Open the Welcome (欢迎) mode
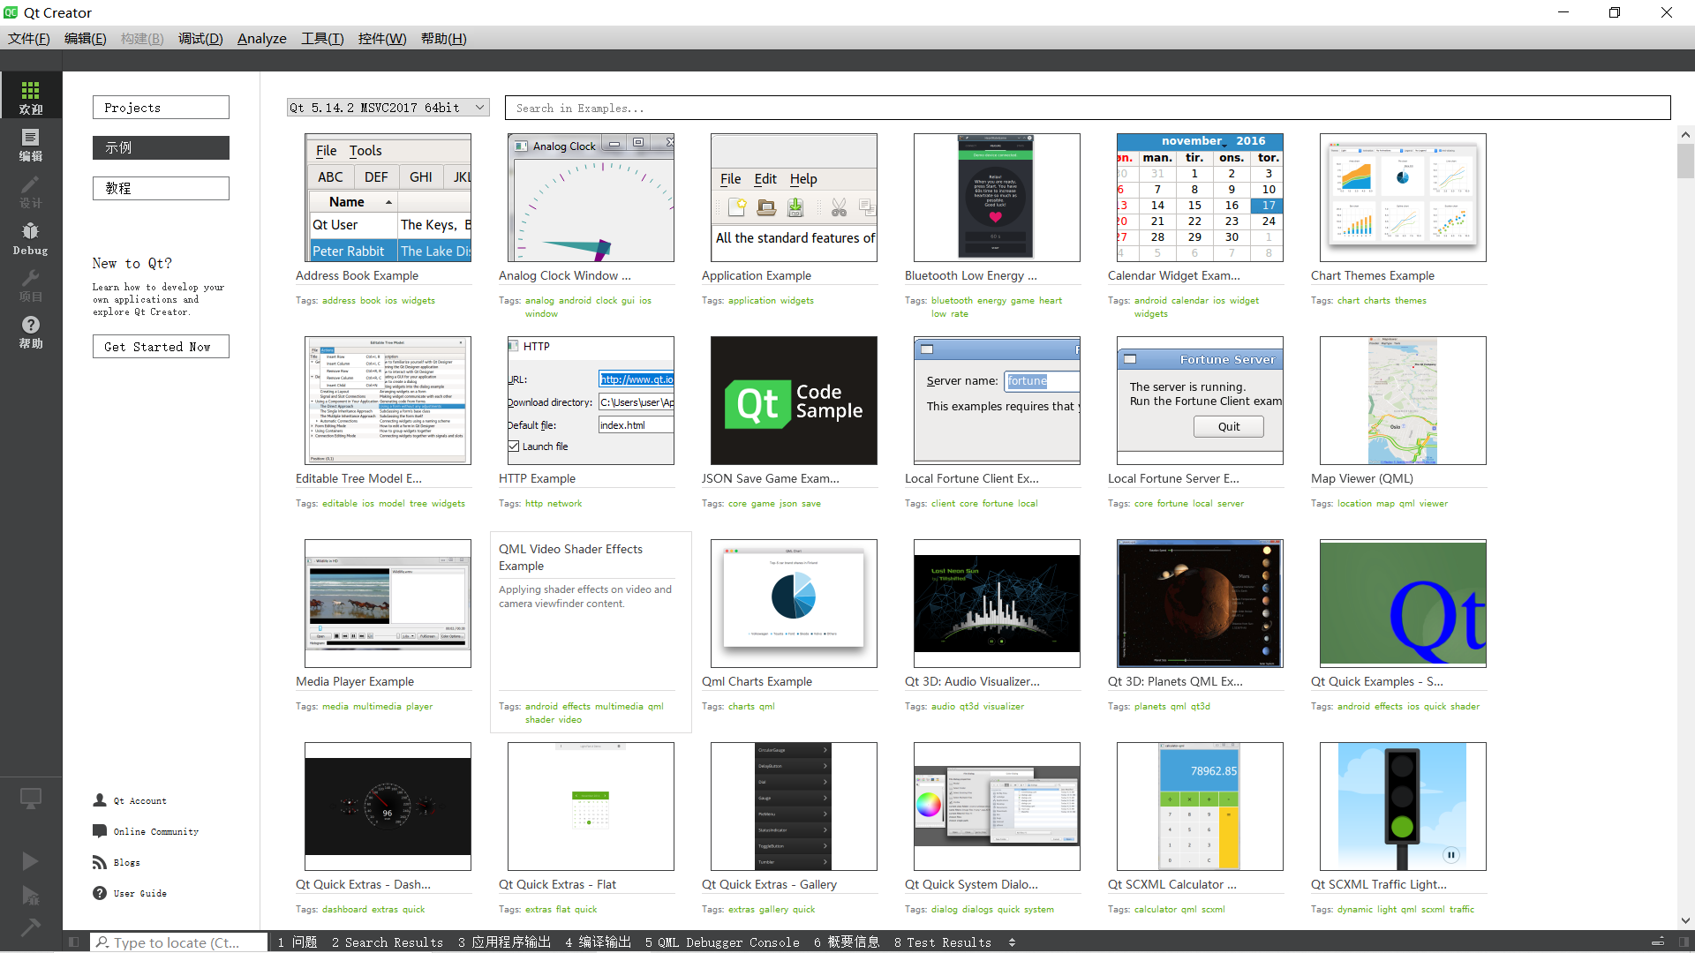Image resolution: width=1695 pixels, height=953 pixels. tap(30, 95)
